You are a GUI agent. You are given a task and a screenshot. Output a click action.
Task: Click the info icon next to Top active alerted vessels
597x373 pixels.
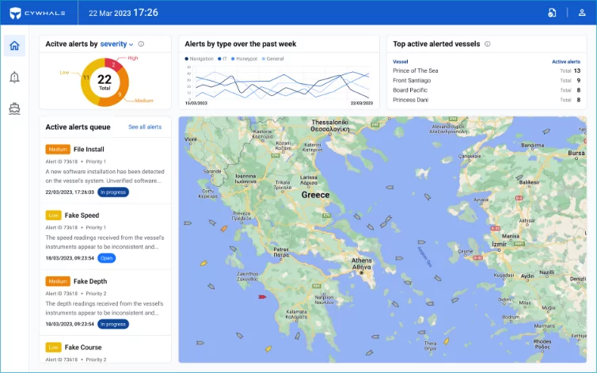tap(487, 44)
